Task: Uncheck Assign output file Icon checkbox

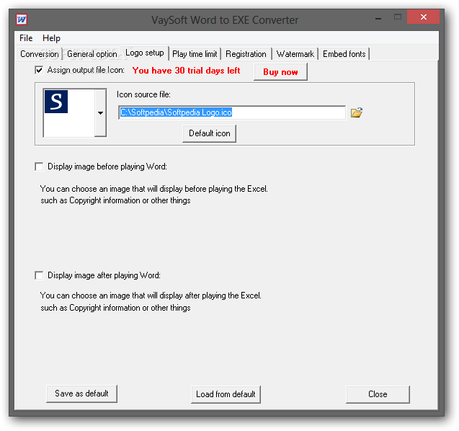Action: [x=39, y=70]
